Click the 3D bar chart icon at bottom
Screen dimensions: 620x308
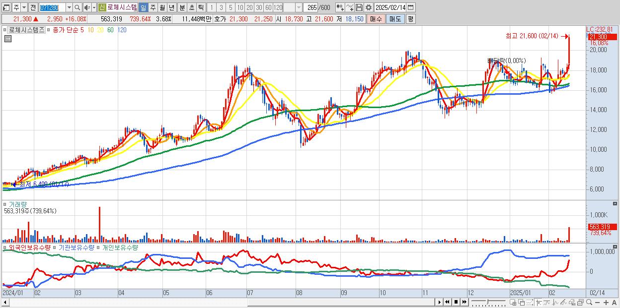tap(572, 303)
